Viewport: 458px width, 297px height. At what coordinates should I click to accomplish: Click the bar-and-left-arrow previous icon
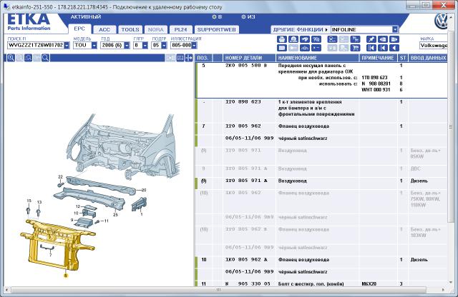383,48
